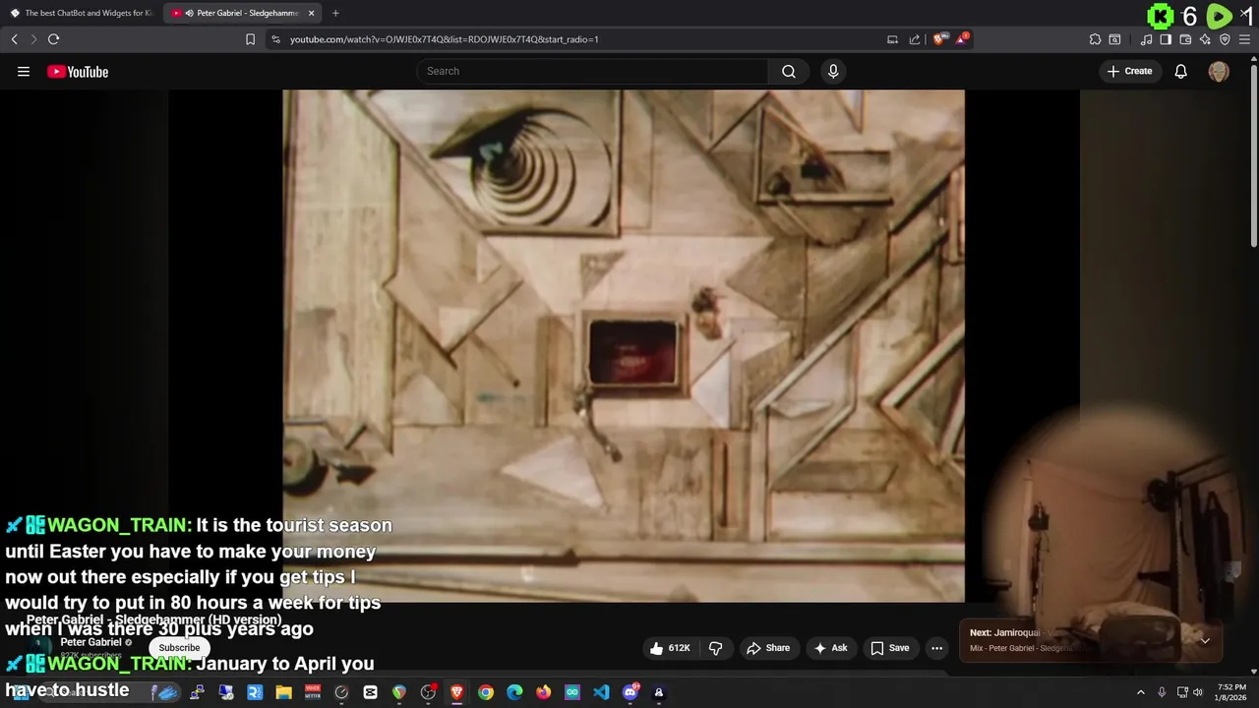Focus the YouTube Search field

(x=593, y=71)
